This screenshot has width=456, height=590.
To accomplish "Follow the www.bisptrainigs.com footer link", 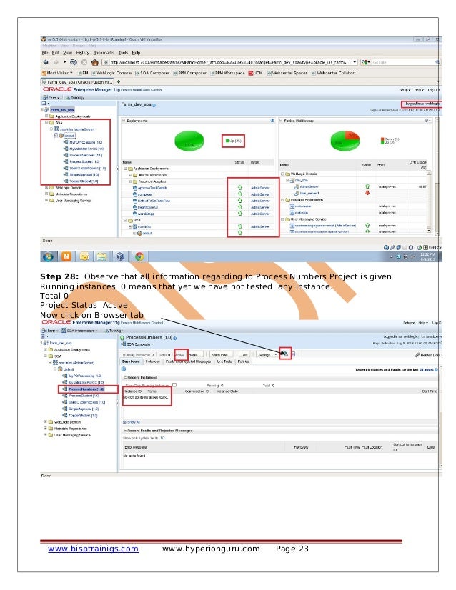I will (93, 549).
